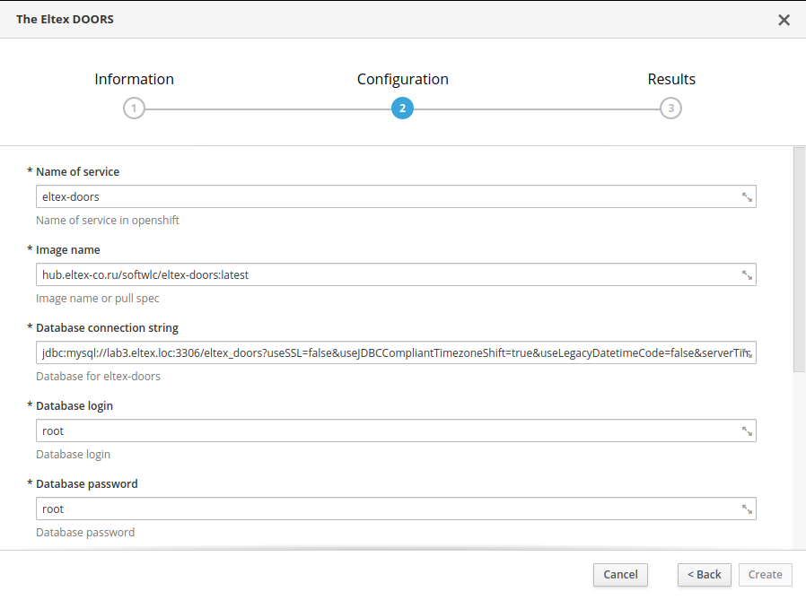Screen dimensions: 806x600
Task: Click the vertical scrollbar thumb
Action: pos(799,260)
